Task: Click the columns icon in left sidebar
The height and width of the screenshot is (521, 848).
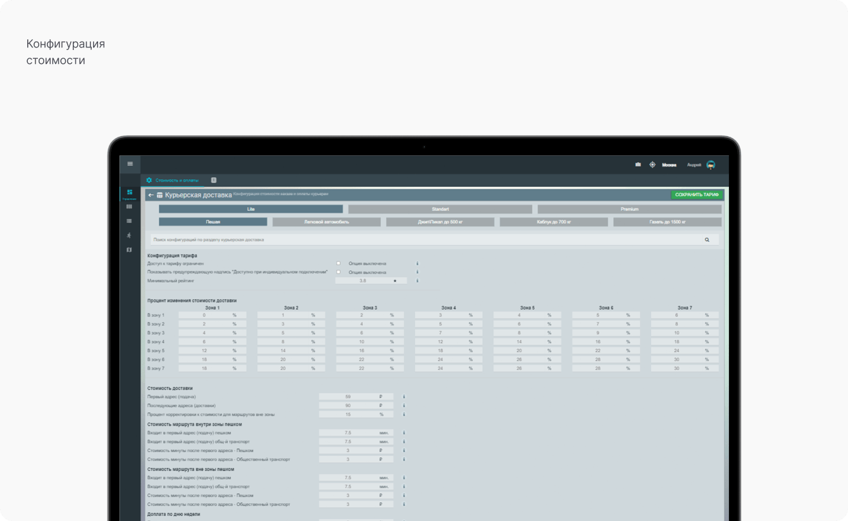Action: (x=129, y=206)
